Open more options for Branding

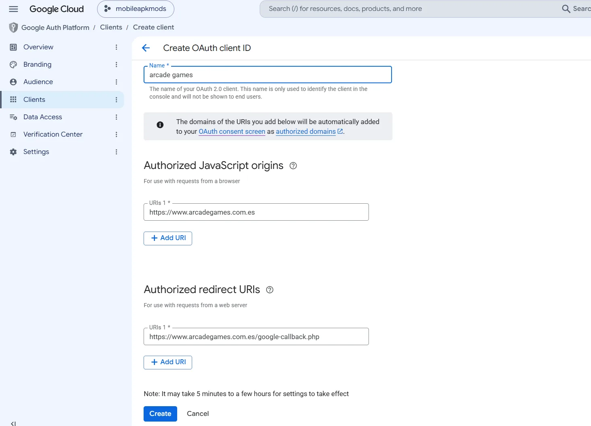click(117, 64)
